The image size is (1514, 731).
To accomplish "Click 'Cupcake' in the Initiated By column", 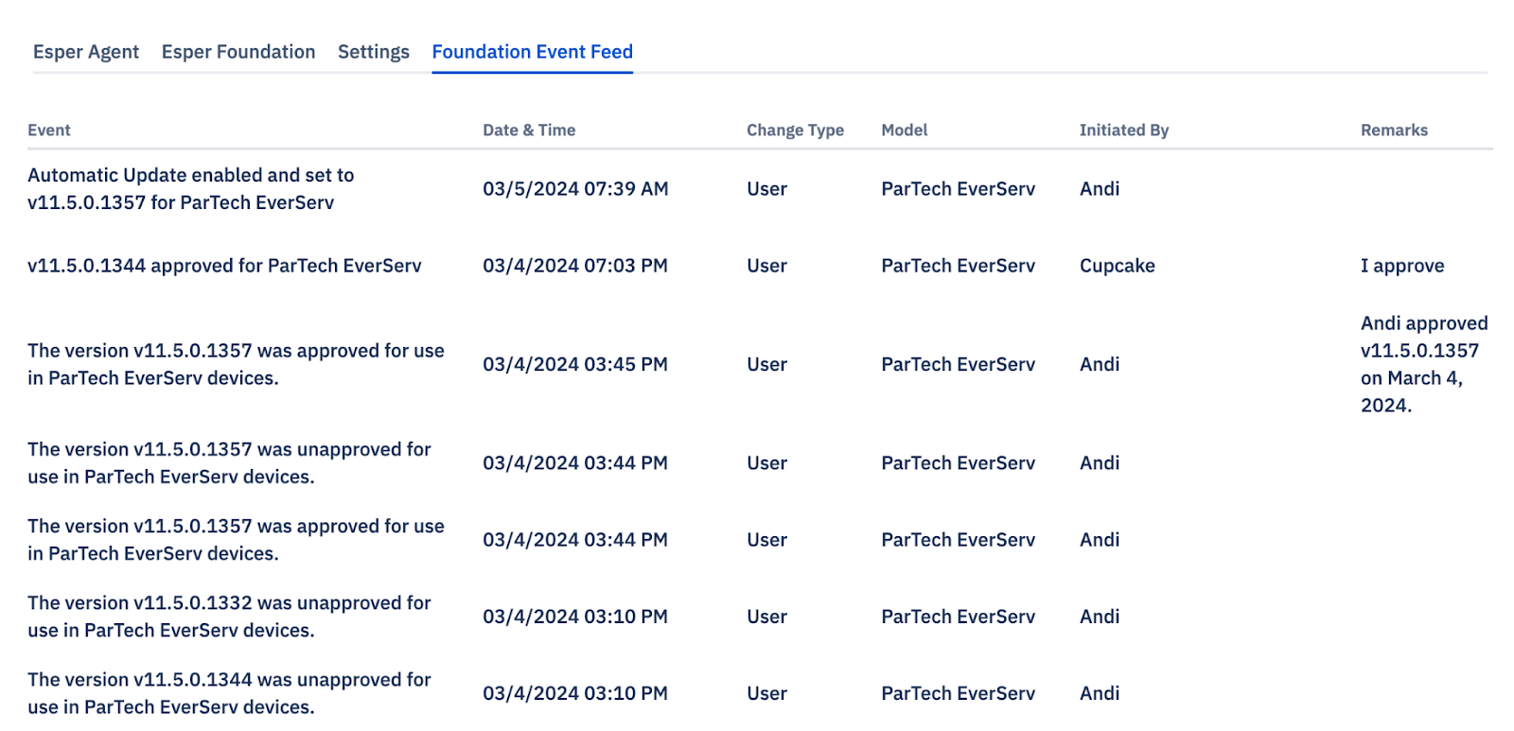I will point(1118,266).
